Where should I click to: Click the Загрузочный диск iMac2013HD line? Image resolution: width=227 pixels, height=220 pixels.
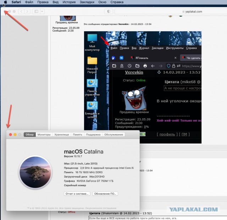(84, 177)
